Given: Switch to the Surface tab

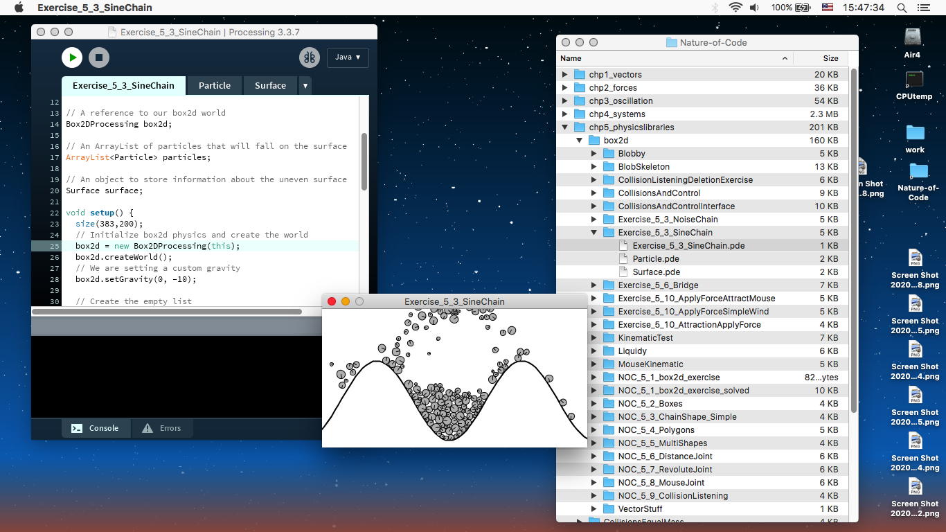Looking at the screenshot, I should (x=270, y=85).
